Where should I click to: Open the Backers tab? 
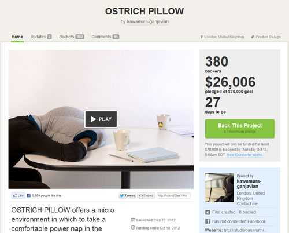tap(72, 37)
